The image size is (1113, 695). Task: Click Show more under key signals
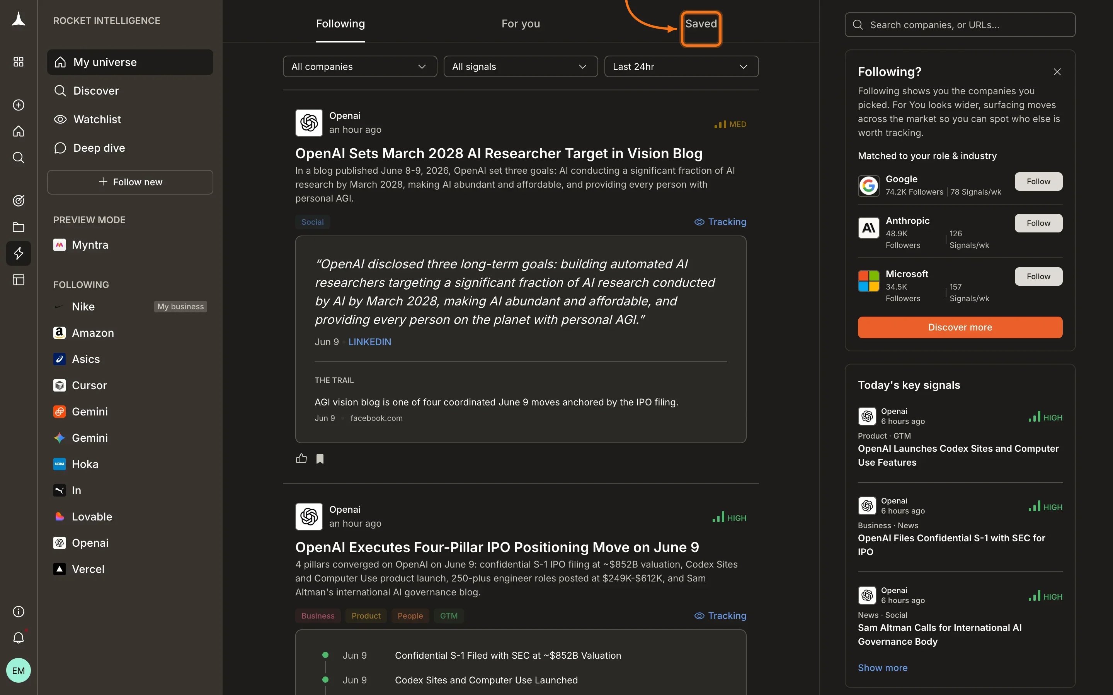pyautogui.click(x=883, y=668)
